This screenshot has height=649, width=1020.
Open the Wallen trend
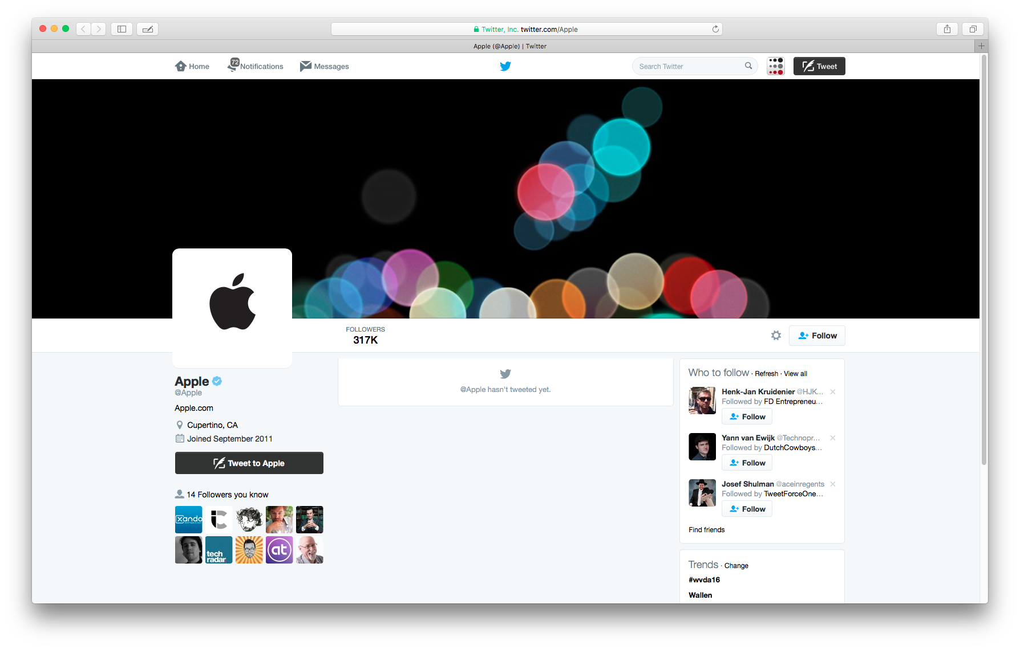pyautogui.click(x=700, y=595)
